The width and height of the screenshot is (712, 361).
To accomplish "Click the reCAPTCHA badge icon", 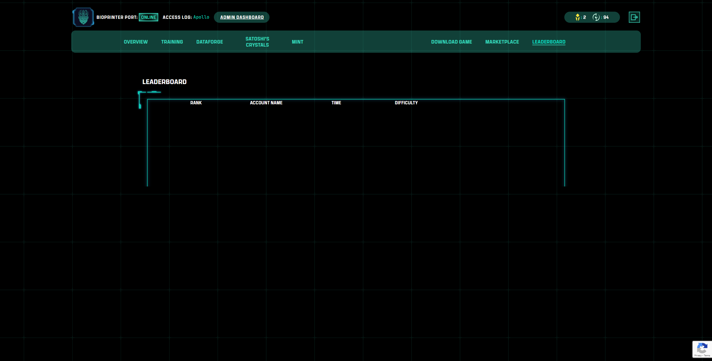I will 702,349.
